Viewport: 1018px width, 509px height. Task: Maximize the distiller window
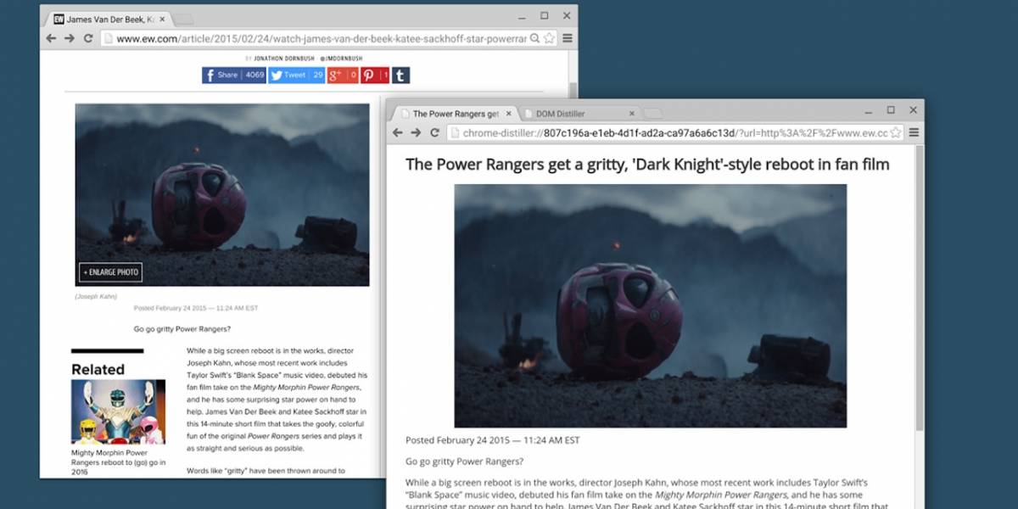tap(891, 110)
